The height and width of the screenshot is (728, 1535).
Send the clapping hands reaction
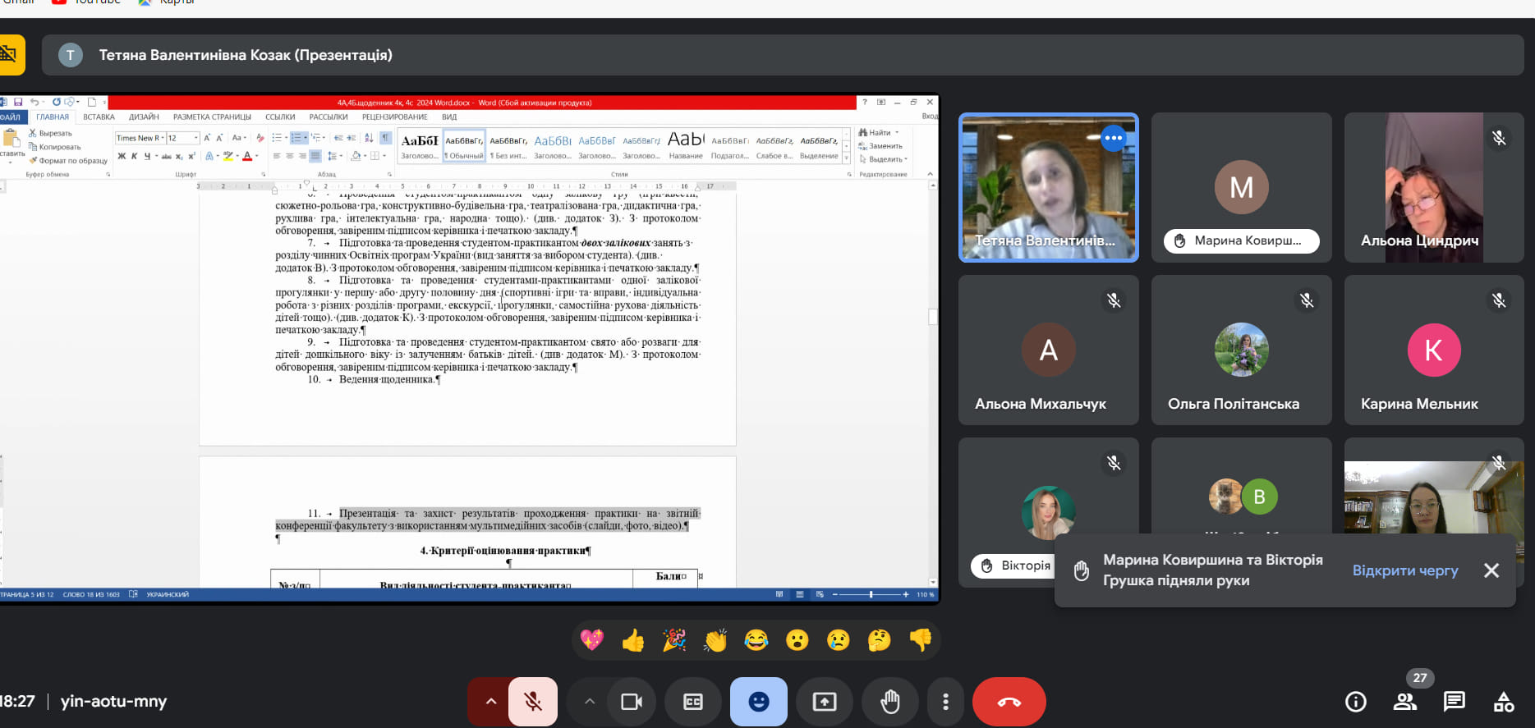(715, 640)
